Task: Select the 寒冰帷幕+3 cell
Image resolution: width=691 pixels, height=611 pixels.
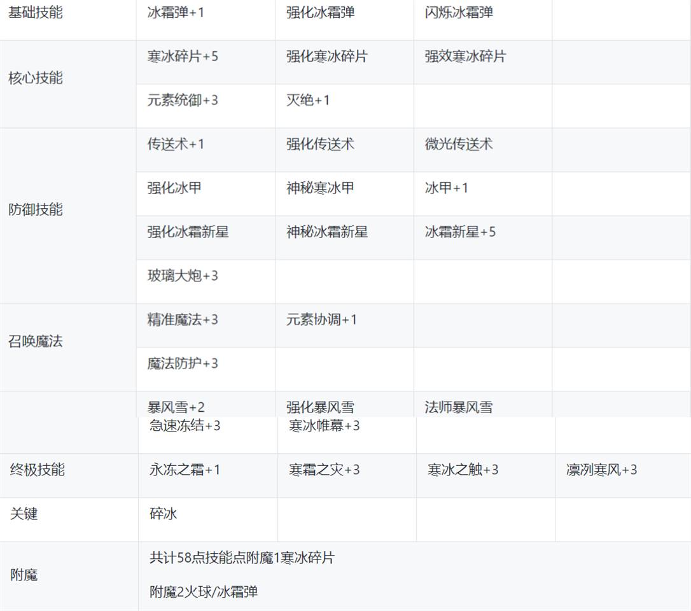Action: (x=324, y=426)
